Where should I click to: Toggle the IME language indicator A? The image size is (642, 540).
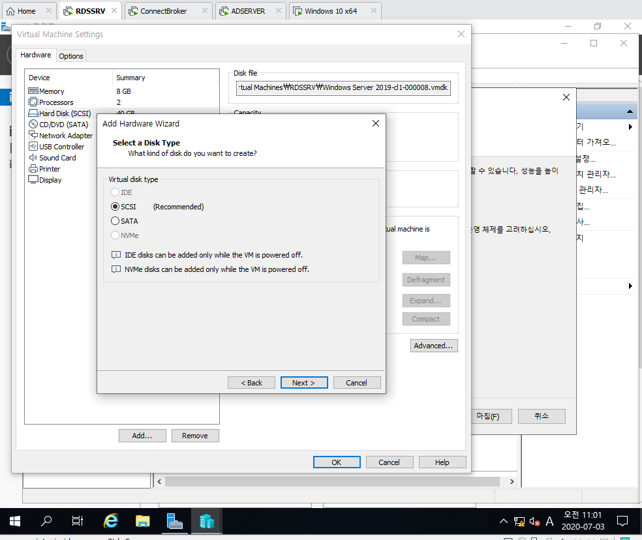click(x=549, y=521)
